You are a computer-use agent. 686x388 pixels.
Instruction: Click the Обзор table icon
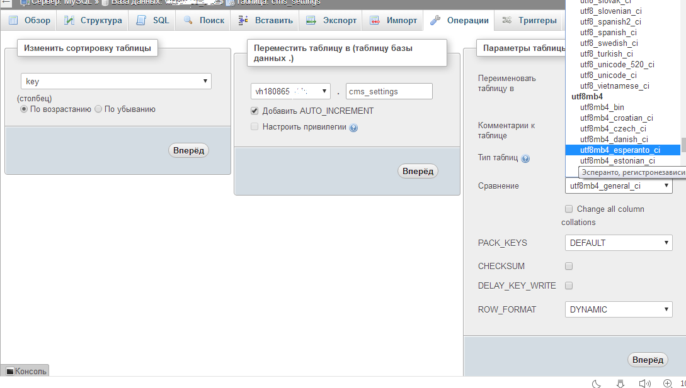click(14, 20)
